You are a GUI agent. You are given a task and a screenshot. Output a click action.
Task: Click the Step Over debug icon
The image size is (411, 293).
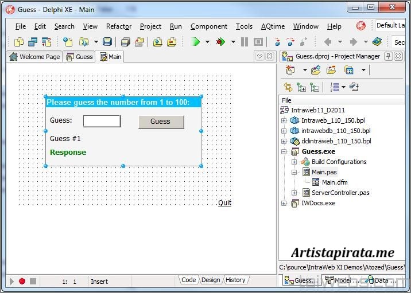click(290, 42)
